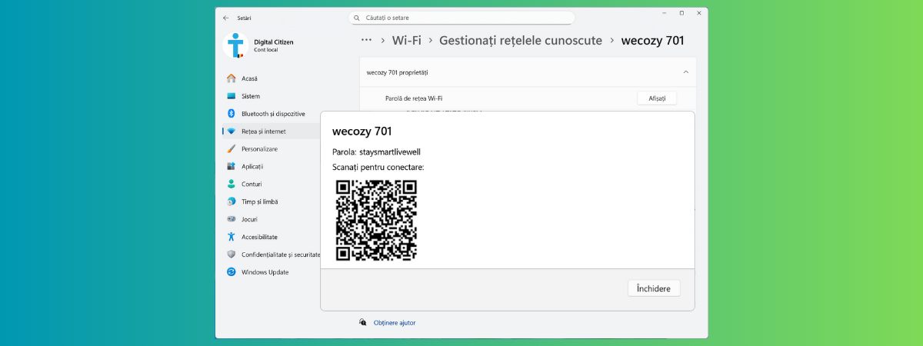
Task: Click the wecozy 701 dialog title
Action: point(362,131)
